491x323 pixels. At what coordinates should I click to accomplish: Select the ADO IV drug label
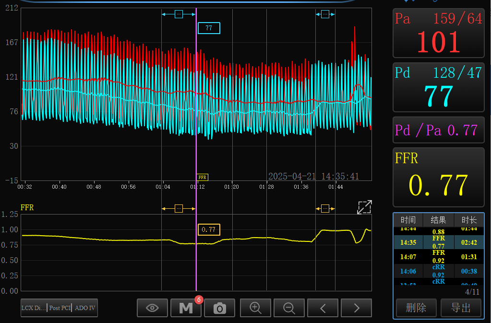[85, 308]
